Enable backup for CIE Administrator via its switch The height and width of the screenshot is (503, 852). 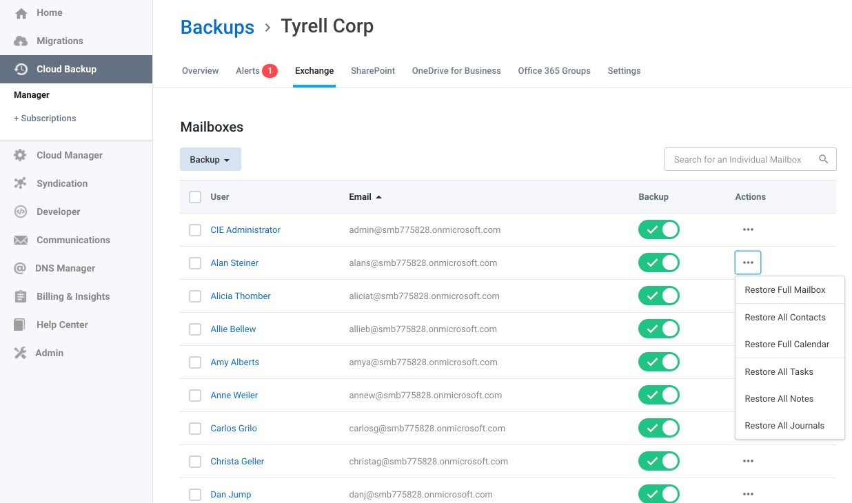point(659,229)
